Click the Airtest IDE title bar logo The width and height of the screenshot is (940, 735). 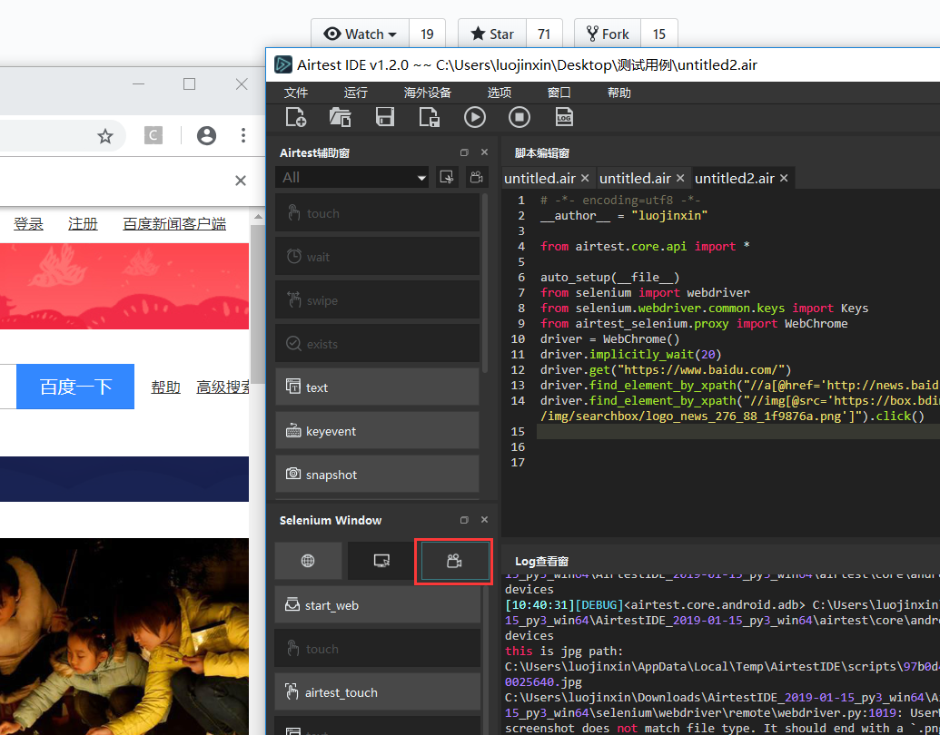tap(283, 64)
